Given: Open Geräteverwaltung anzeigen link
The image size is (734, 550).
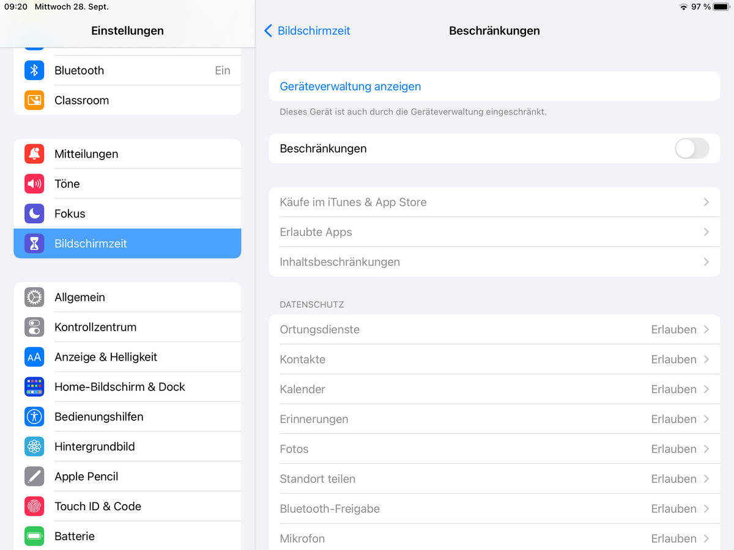Looking at the screenshot, I should coord(350,87).
